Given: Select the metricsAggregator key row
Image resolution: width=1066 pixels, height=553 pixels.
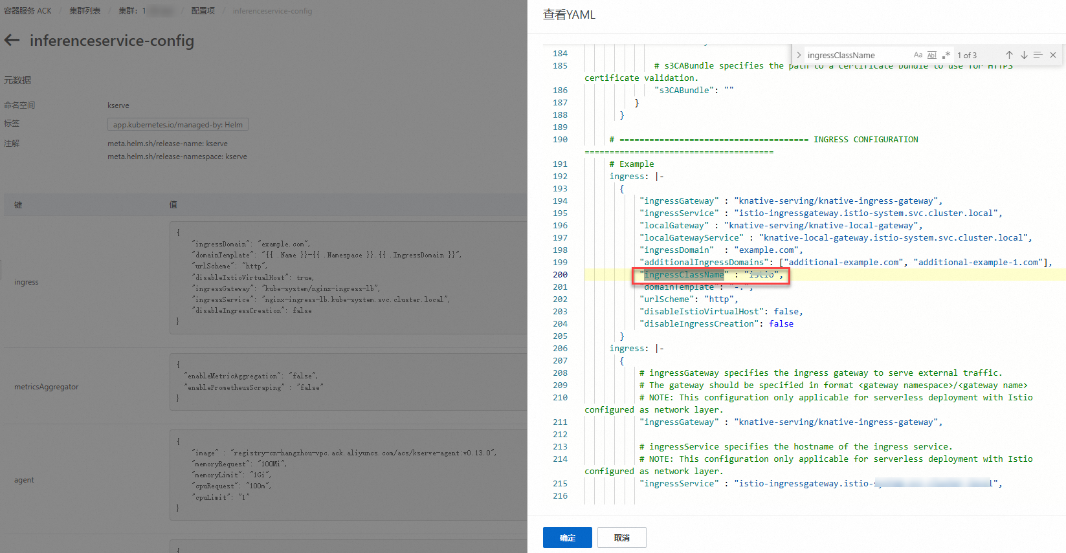Looking at the screenshot, I should coord(47,387).
